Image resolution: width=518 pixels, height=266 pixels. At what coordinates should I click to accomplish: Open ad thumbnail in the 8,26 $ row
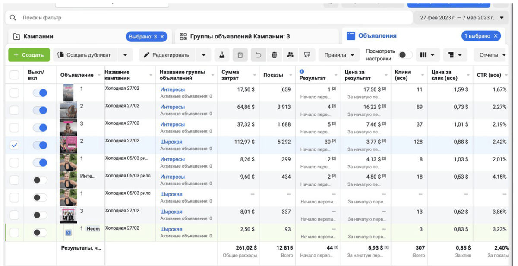click(x=68, y=163)
